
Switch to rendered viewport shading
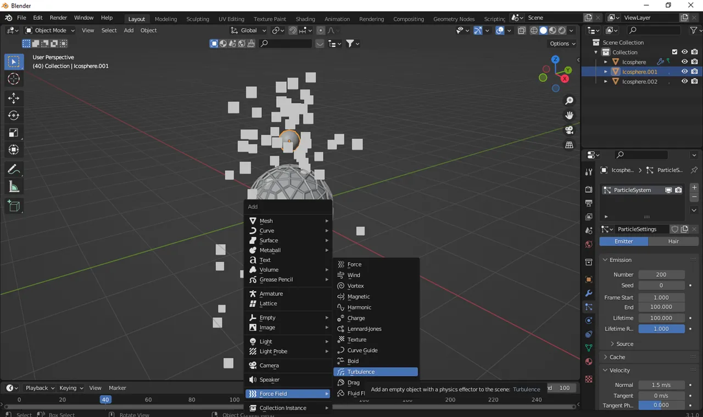(x=562, y=30)
